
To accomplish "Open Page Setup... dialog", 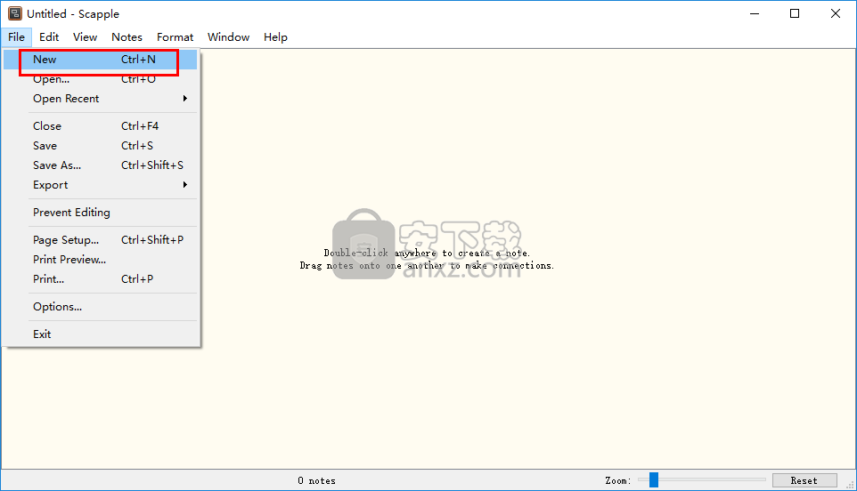I will tap(100, 240).
